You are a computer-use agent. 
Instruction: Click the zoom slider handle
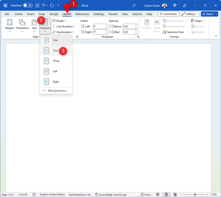coord(195,195)
